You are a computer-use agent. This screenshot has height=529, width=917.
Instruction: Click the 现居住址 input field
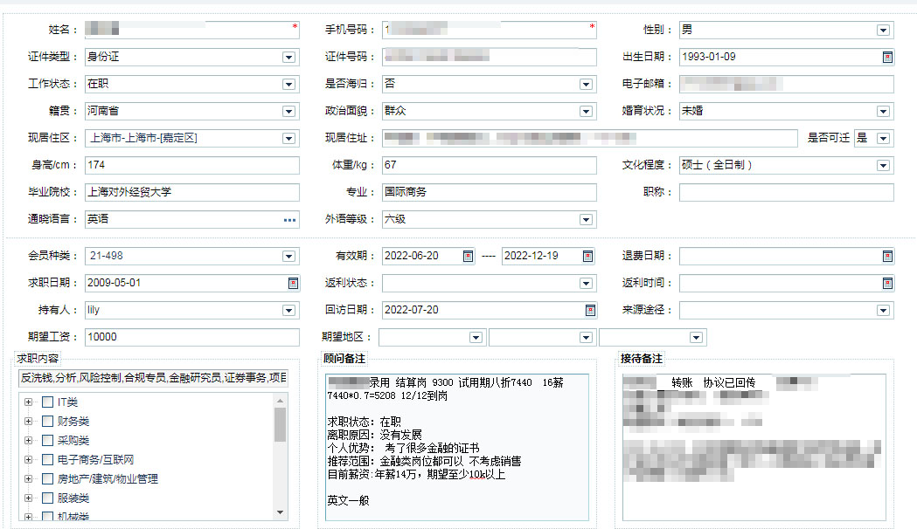tap(589, 139)
